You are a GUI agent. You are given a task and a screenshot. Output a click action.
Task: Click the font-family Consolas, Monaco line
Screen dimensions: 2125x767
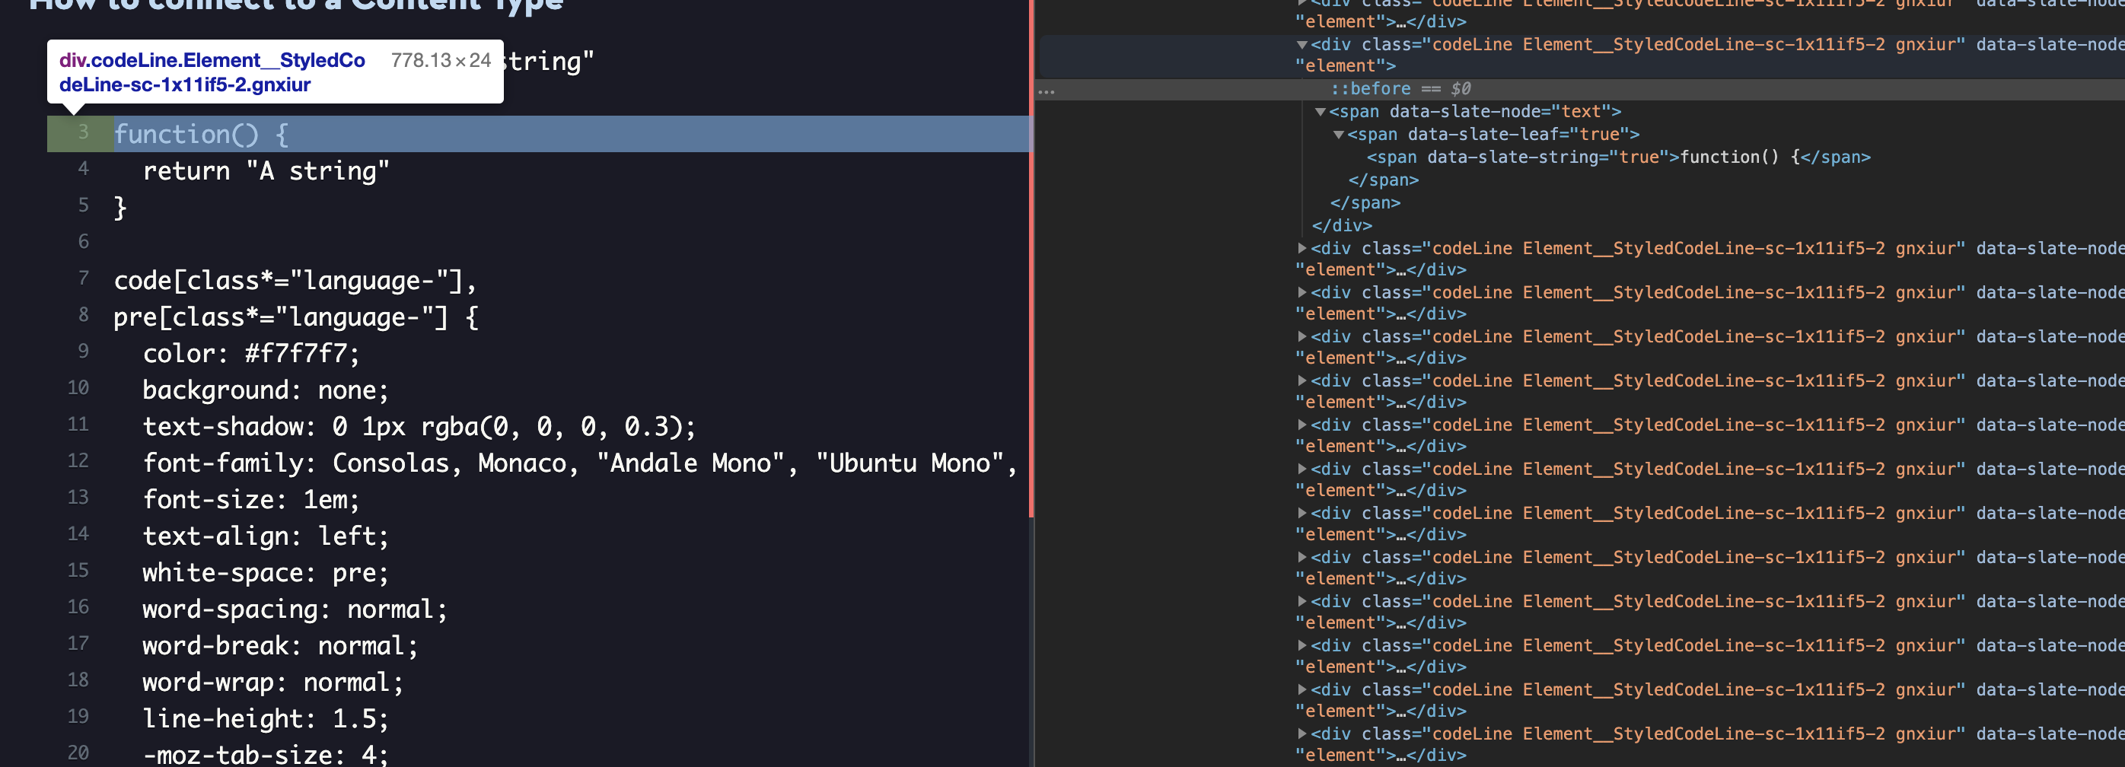click(x=580, y=463)
